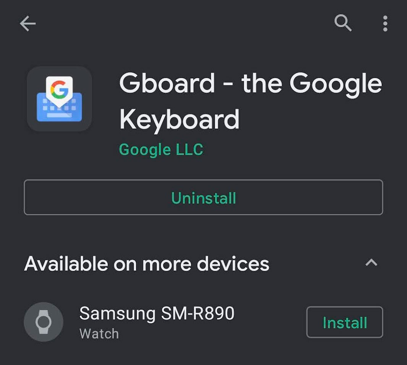Tap the green Install text label
The image size is (407, 365).
pyautogui.click(x=344, y=323)
